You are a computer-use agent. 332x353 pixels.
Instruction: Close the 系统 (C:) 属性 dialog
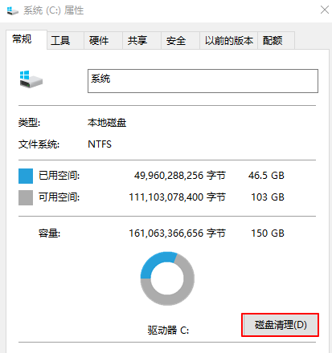[x=325, y=10]
